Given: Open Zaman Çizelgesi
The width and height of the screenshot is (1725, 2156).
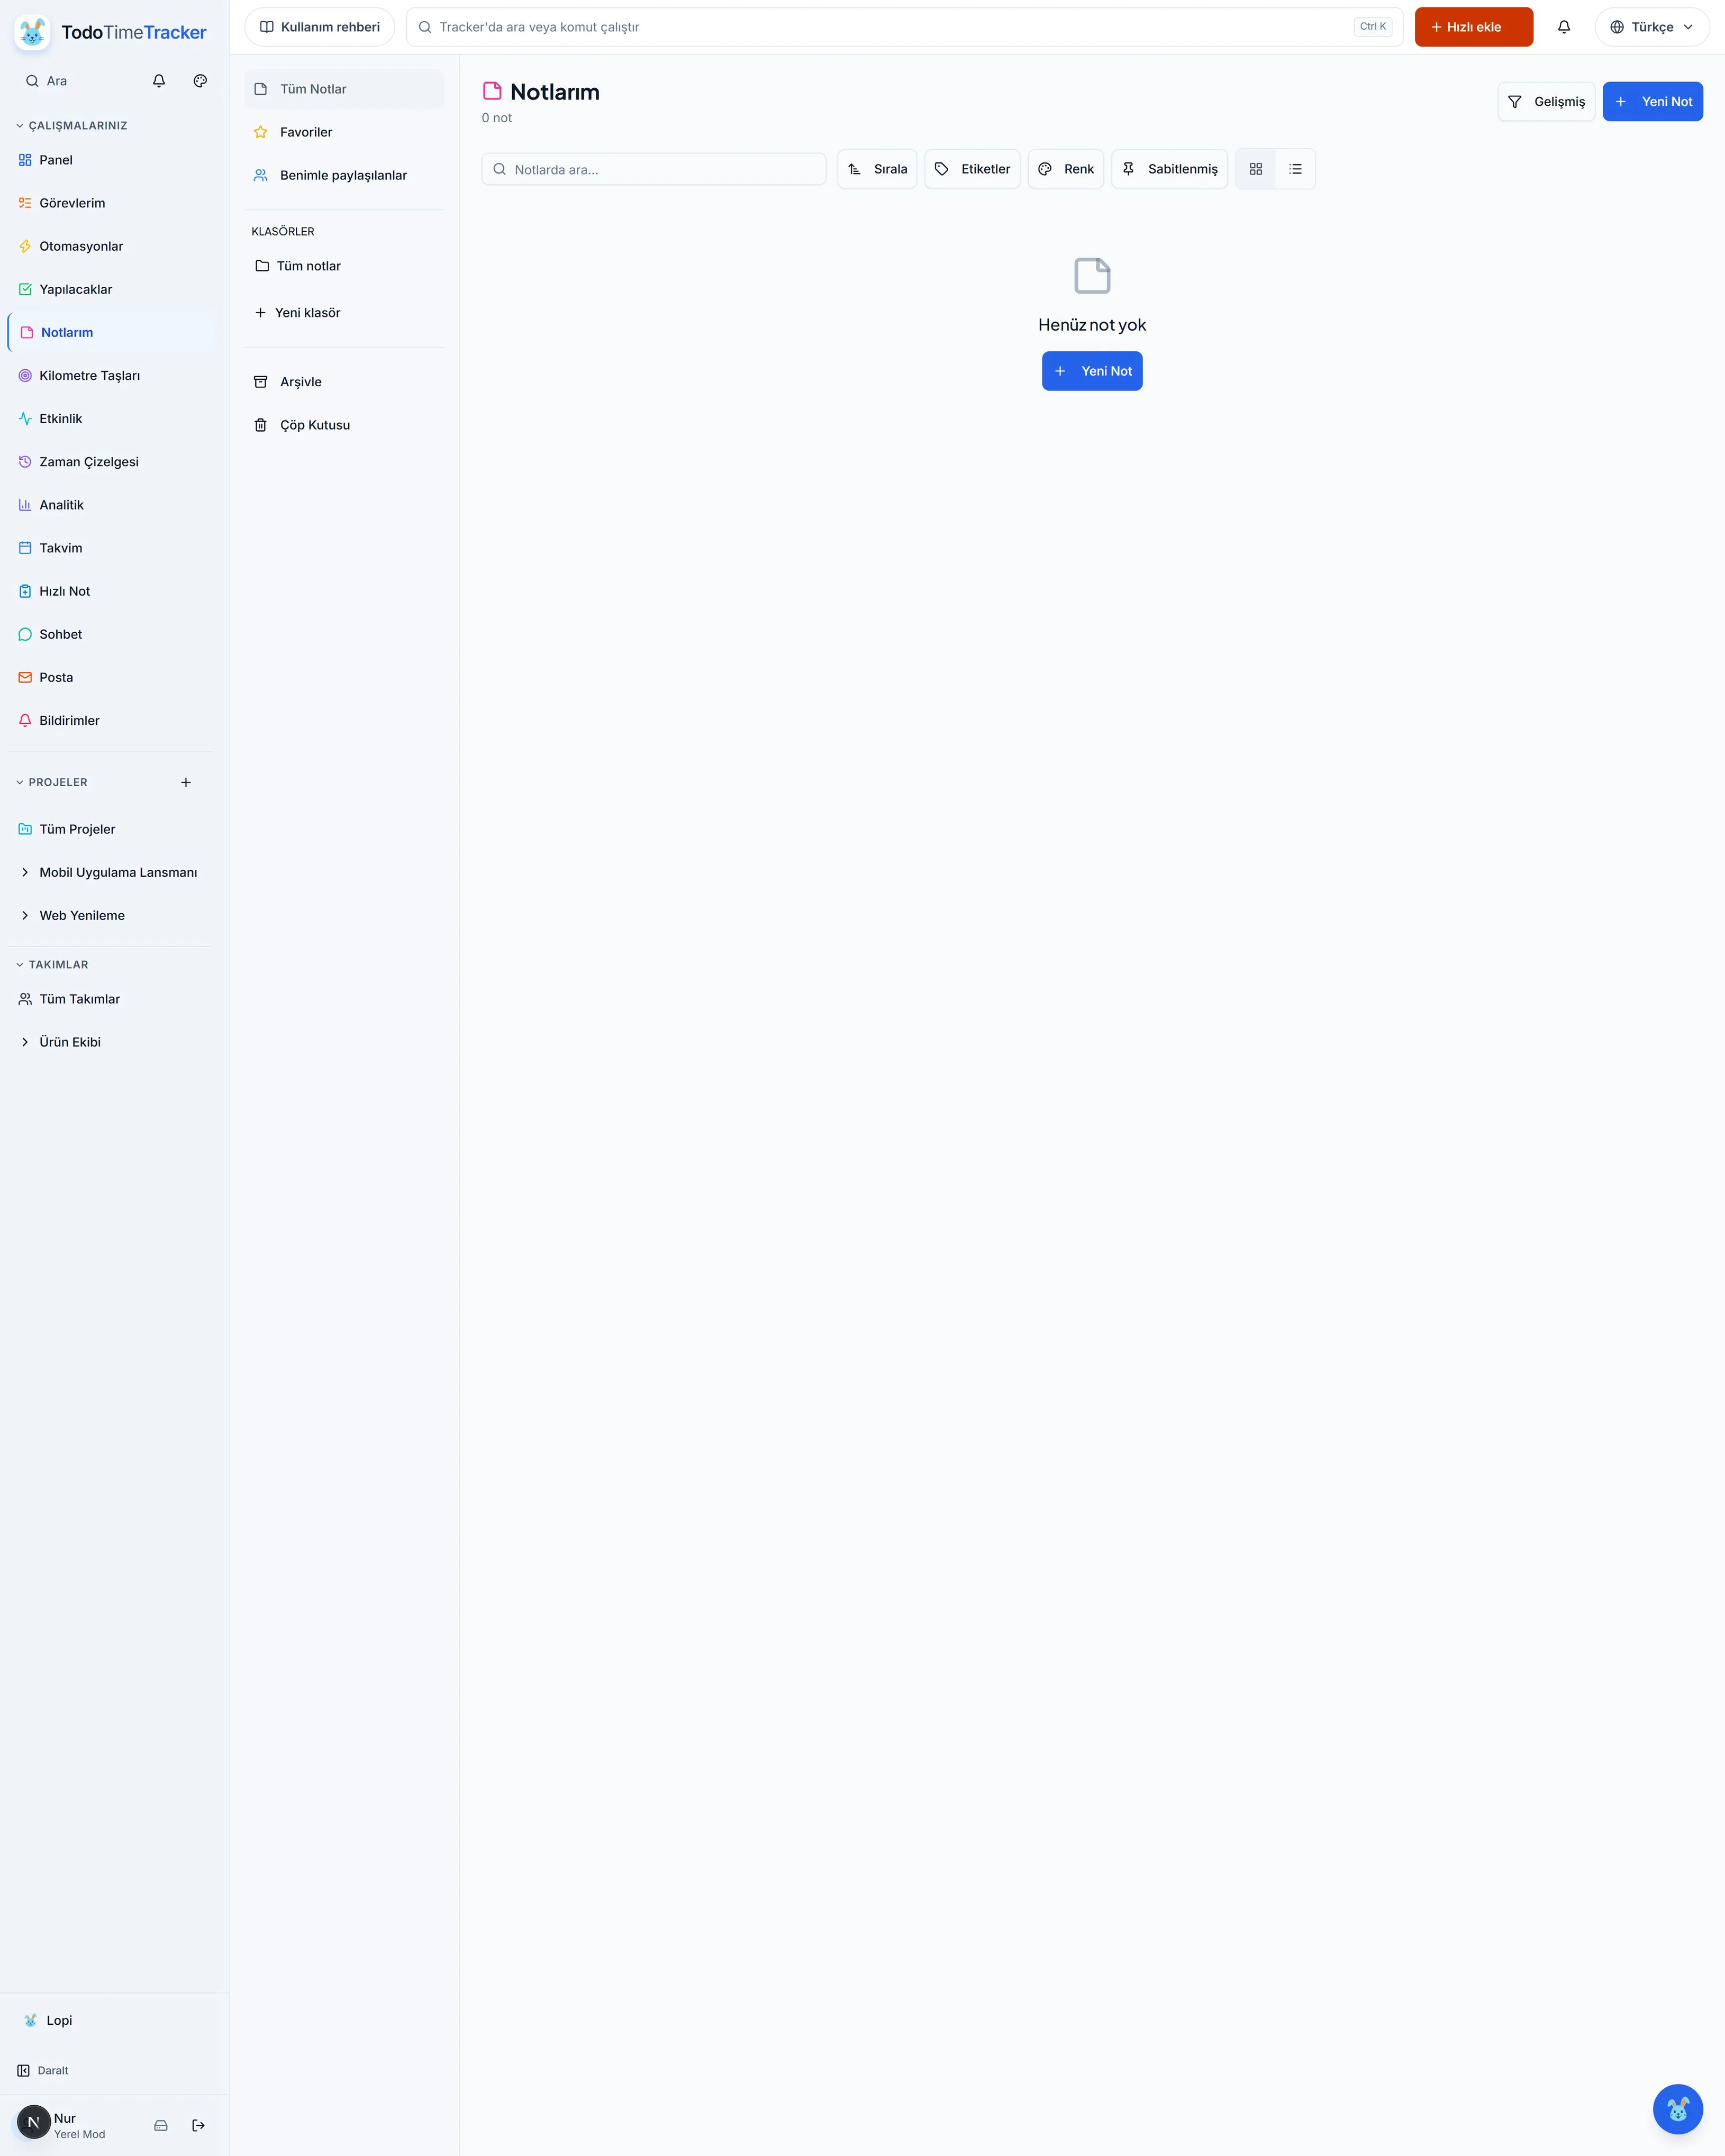Looking at the screenshot, I should point(110,462).
